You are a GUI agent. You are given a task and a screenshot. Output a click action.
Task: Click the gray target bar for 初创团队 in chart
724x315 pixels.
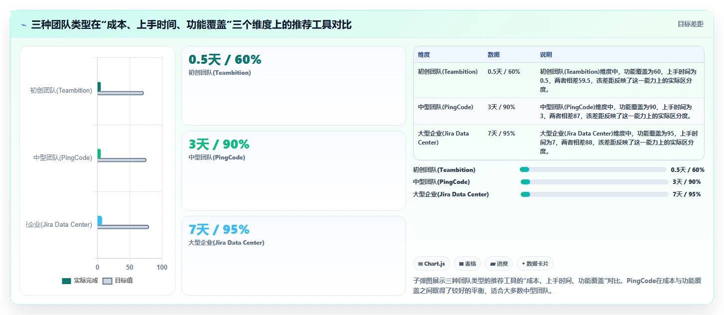pyautogui.click(x=121, y=93)
